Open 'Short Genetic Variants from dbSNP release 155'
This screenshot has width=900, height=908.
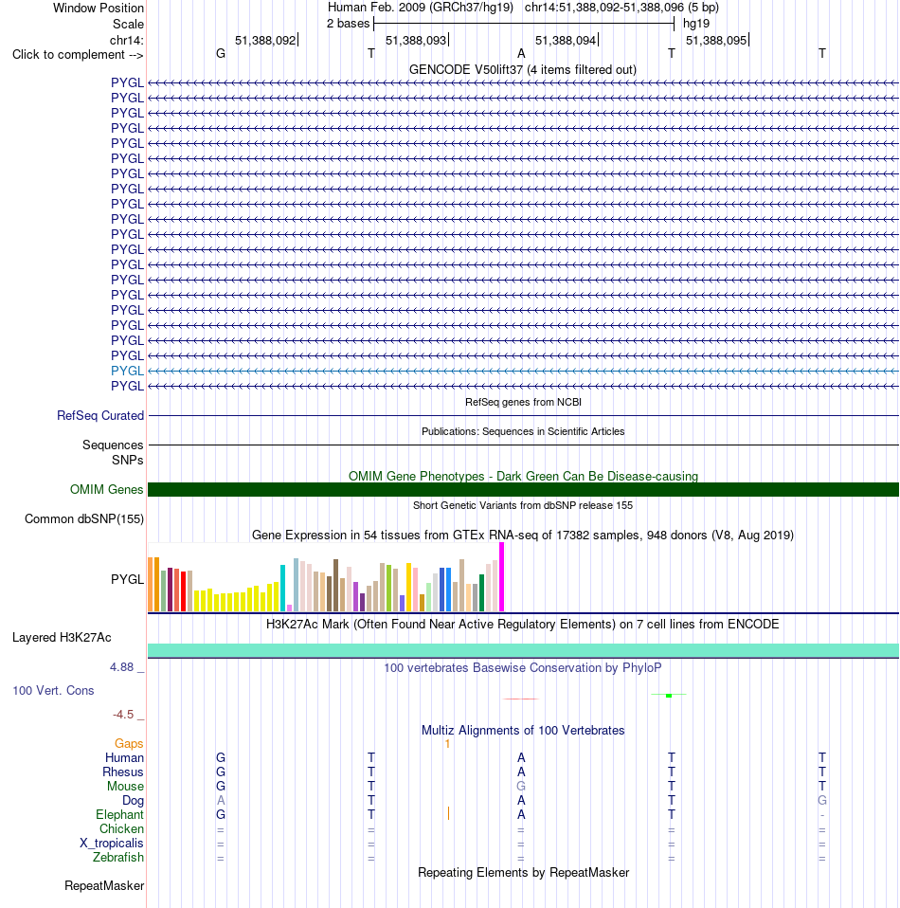click(523, 505)
